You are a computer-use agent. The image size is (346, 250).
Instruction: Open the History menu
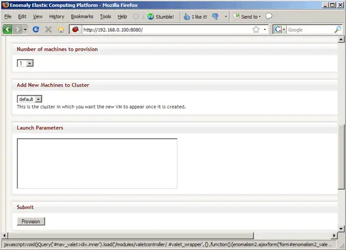[x=57, y=16]
